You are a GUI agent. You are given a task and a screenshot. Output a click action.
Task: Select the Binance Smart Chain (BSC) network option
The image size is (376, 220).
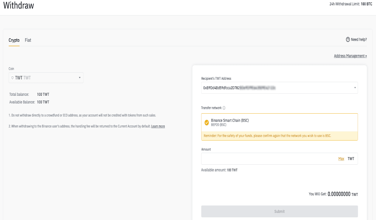click(279, 122)
